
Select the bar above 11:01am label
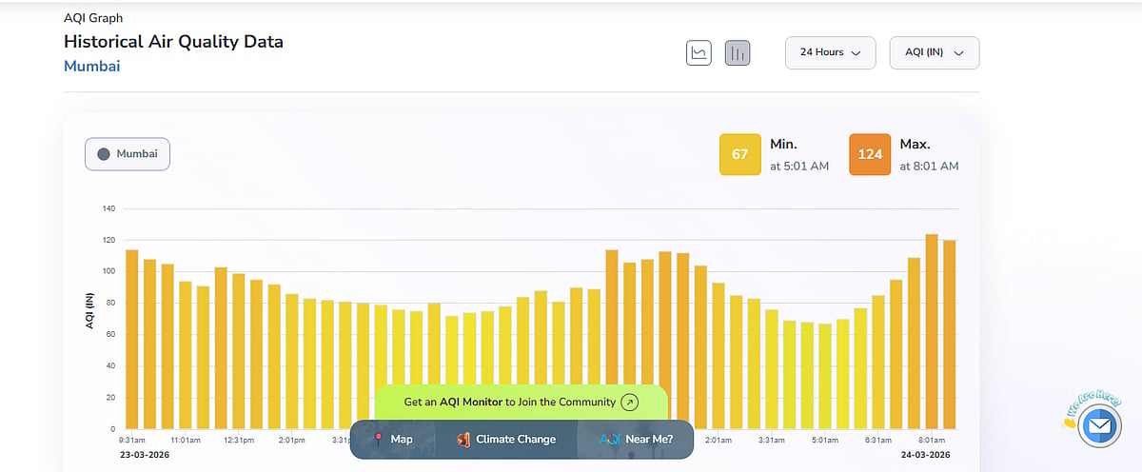click(186, 355)
